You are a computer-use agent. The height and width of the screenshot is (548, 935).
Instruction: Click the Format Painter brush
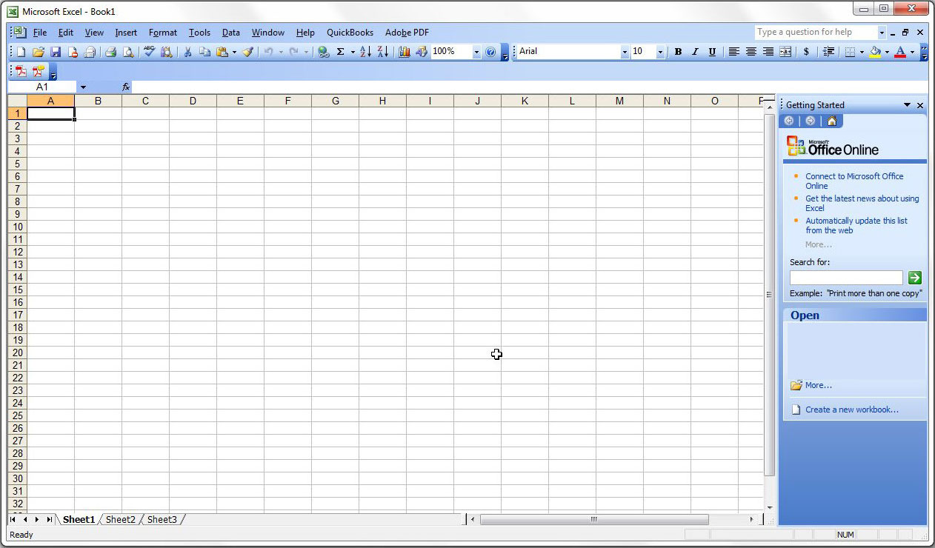click(x=248, y=52)
